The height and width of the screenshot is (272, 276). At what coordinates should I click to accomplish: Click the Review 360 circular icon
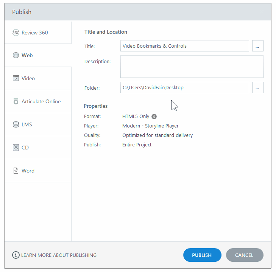16,33
